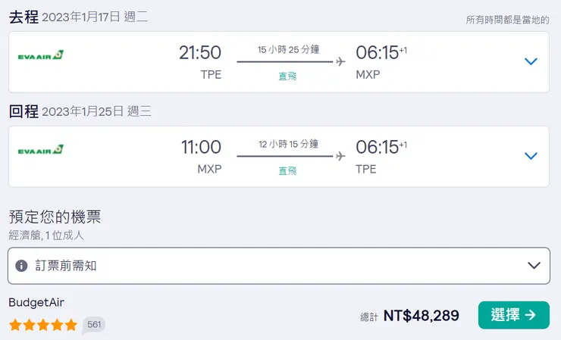Click the total price NT$48,289

[421, 316]
